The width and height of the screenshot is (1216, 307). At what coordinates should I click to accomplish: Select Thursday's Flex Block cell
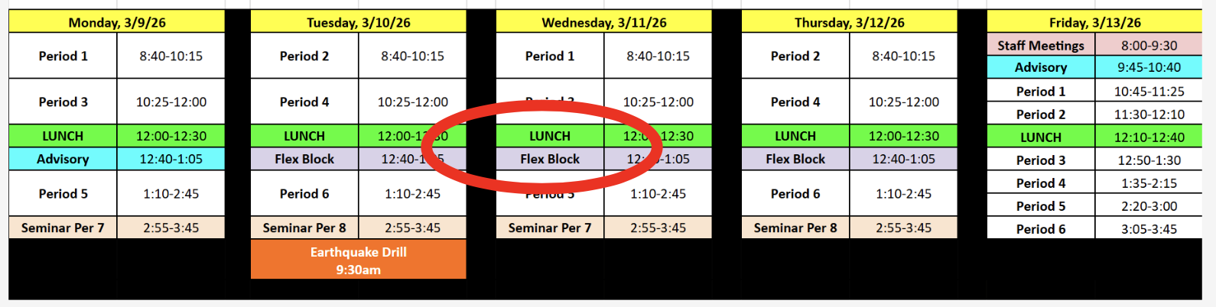coord(795,159)
